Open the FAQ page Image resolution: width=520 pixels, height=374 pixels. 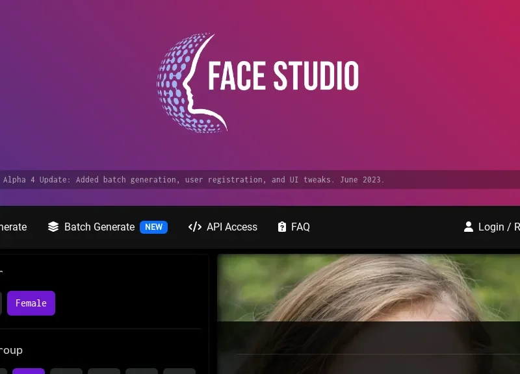click(x=294, y=227)
